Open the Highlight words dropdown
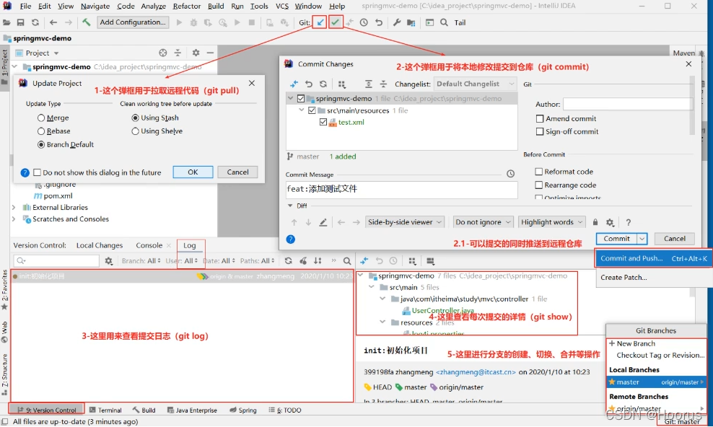Viewport: 713px width, 427px height. [551, 222]
